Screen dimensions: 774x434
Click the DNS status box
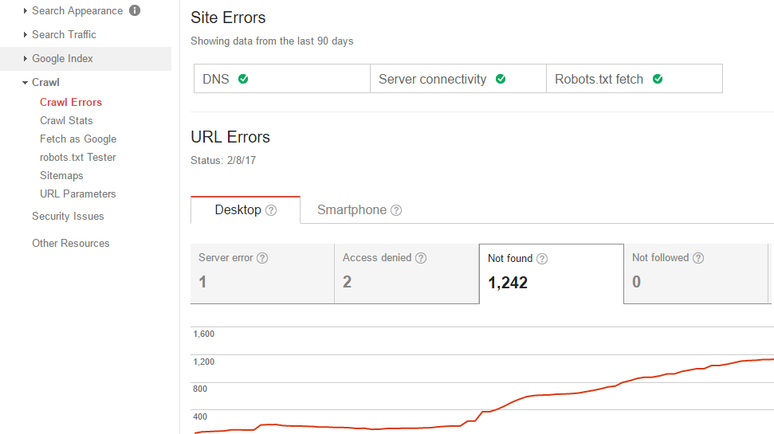[x=282, y=78]
